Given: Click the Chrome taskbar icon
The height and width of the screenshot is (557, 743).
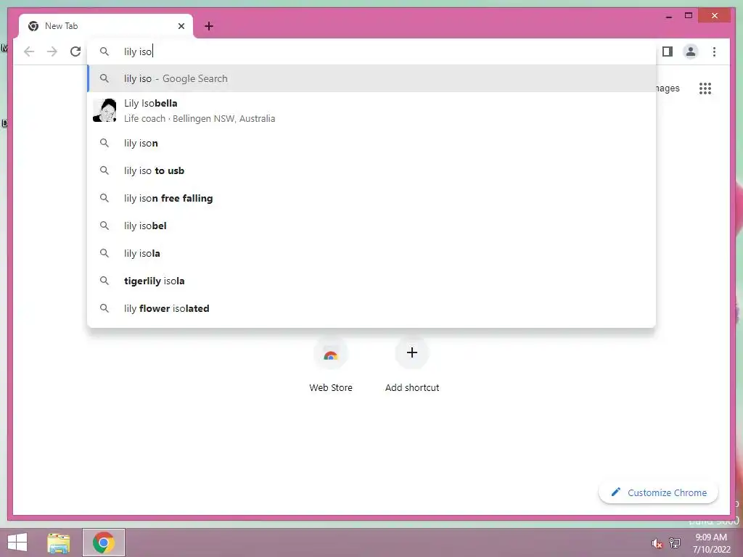Looking at the screenshot, I should pos(104,542).
